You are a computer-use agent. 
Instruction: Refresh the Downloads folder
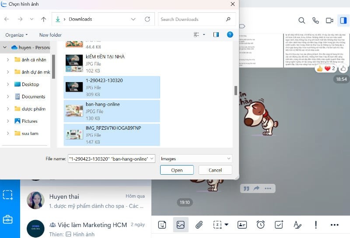[x=147, y=19]
